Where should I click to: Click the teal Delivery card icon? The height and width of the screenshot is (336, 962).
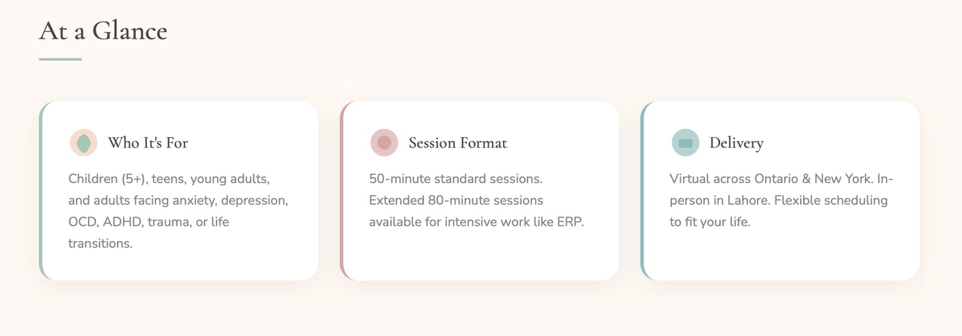(x=685, y=143)
